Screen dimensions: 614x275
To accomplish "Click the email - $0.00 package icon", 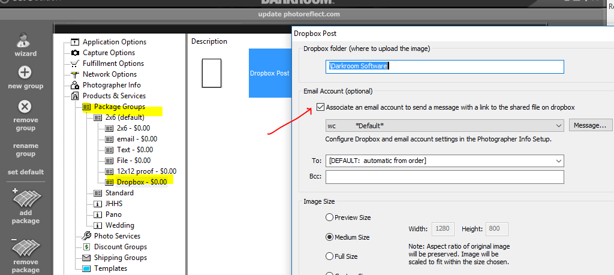I will point(109,139).
